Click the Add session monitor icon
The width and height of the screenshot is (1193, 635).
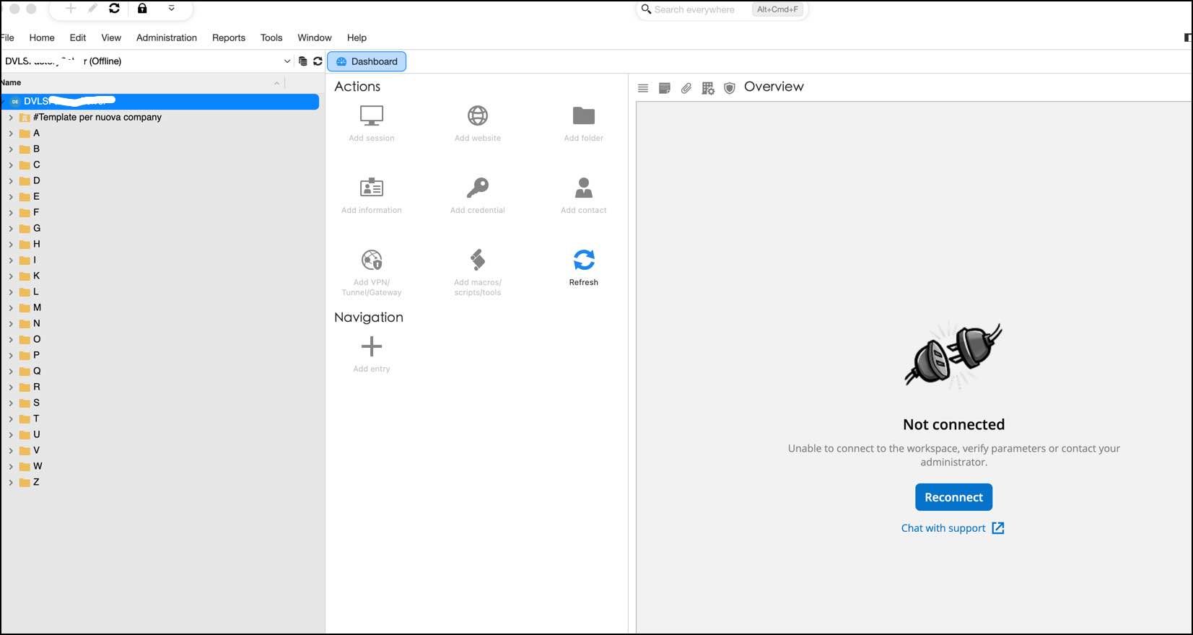[372, 115]
